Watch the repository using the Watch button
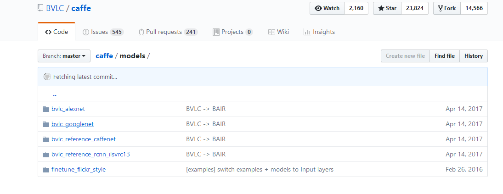Viewport: 503px width, 194px height. 327,8
